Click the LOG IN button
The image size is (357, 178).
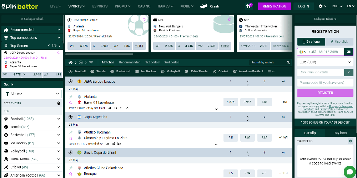[x=303, y=6]
